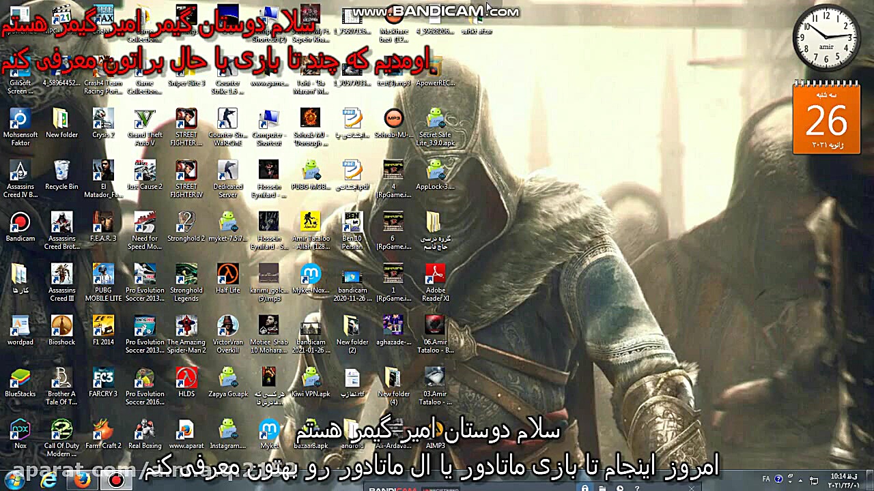The width and height of the screenshot is (874, 491).
Task: Launch Grand Theft Auto V
Action: [145, 127]
